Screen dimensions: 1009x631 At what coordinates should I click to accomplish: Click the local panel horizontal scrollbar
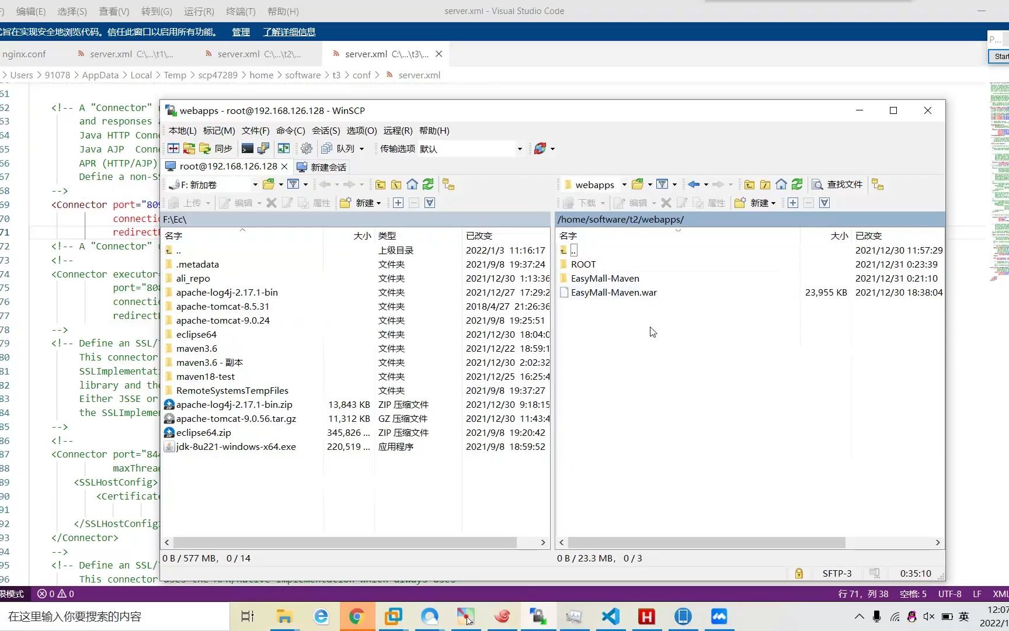pos(345,542)
